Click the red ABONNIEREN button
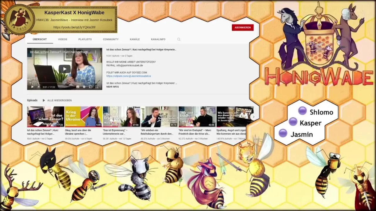376x211 pixels. 243,27
